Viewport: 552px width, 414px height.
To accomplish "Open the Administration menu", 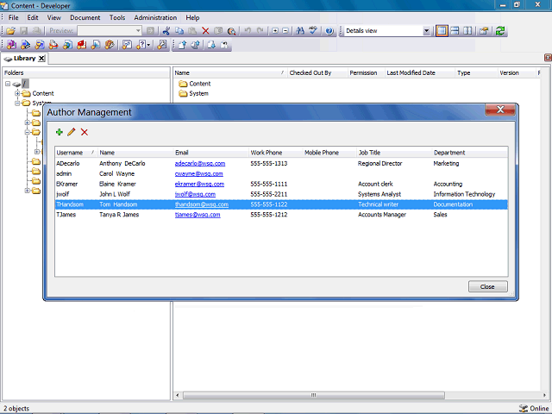I will (155, 17).
